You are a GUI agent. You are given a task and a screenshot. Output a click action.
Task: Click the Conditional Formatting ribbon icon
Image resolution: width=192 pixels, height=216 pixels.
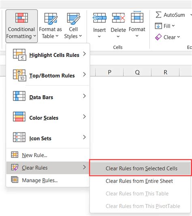[21, 18]
